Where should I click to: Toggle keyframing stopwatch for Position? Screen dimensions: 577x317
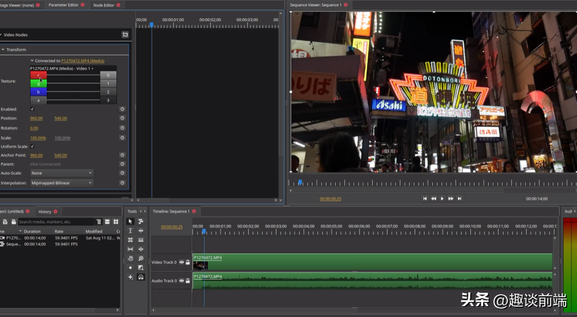tap(122, 118)
